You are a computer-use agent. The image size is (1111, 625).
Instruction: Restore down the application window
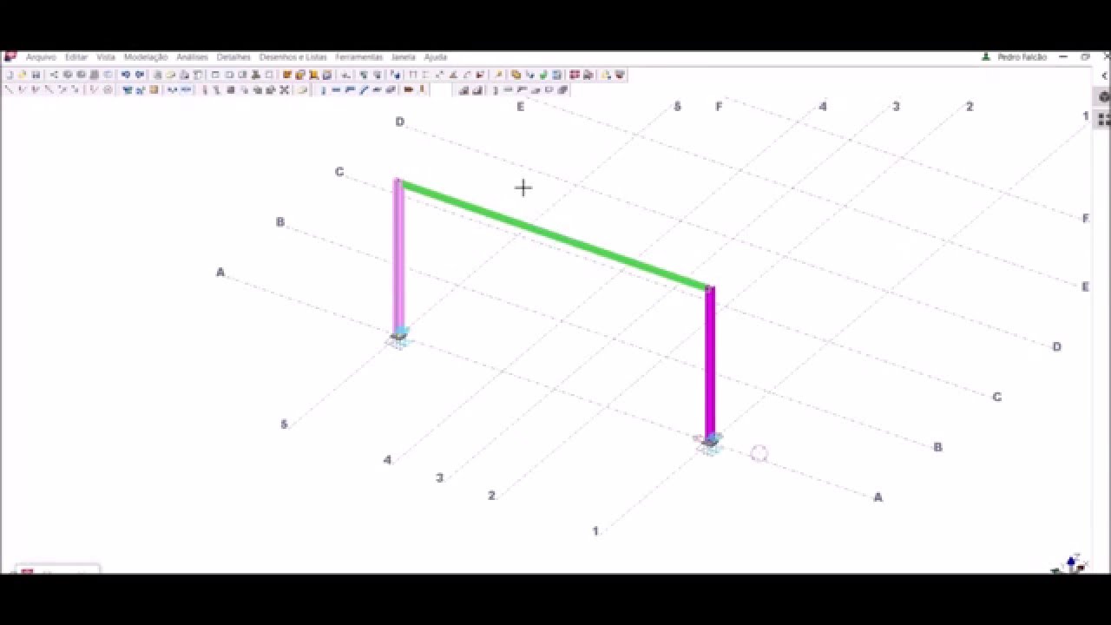[x=1085, y=57]
